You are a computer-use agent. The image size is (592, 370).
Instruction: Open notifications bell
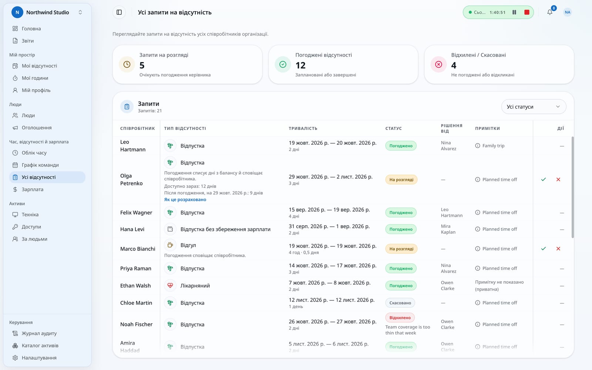coord(550,12)
